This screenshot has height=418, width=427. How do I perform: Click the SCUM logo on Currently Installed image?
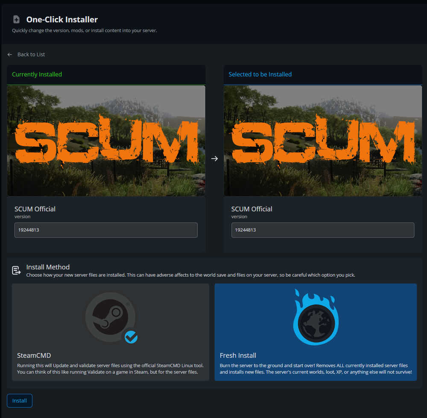coord(106,141)
